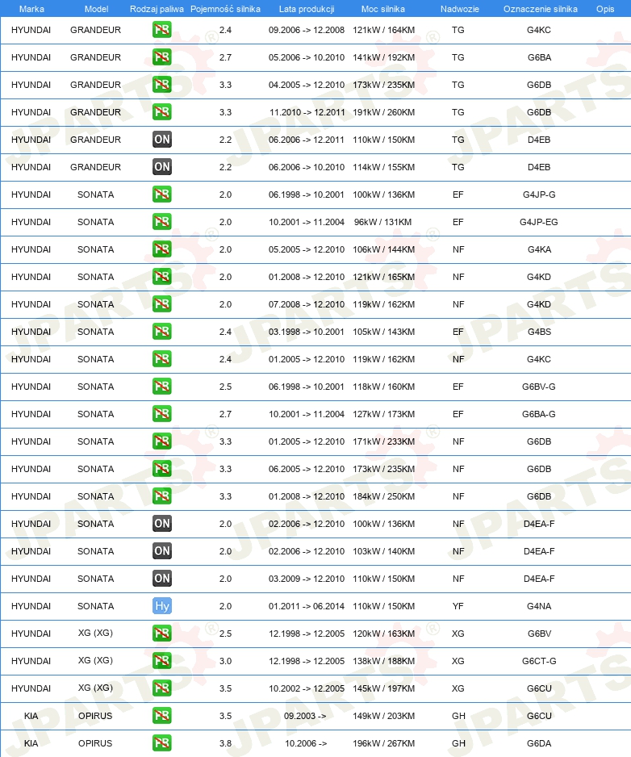Click the Marka column header

pos(31,9)
